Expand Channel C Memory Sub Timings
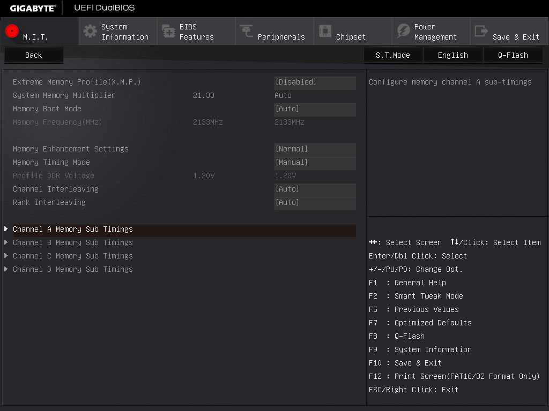The width and height of the screenshot is (549, 411). point(73,256)
